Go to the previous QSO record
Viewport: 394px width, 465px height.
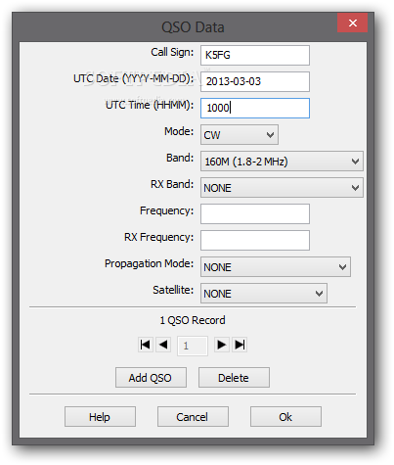point(163,345)
